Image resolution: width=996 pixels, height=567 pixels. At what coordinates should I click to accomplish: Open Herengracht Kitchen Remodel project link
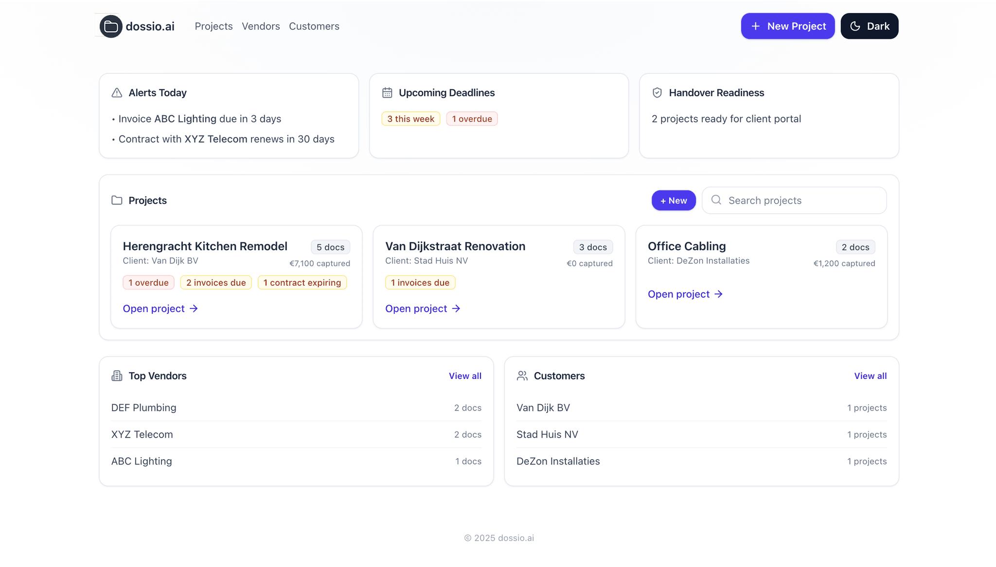pos(160,309)
